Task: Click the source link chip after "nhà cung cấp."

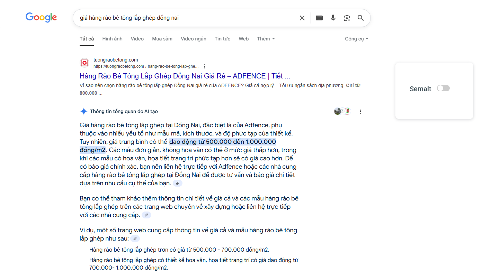Action: tap(146, 215)
